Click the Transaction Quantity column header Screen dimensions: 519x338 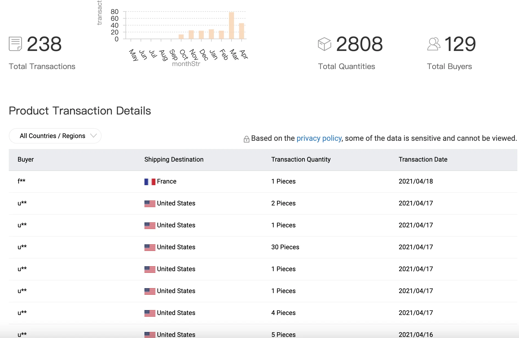tap(301, 159)
